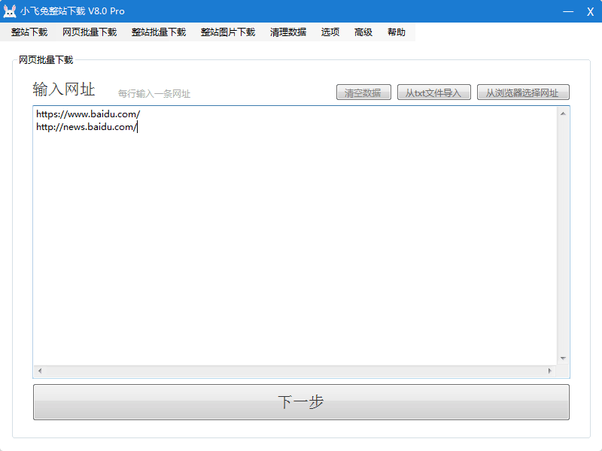The width and height of the screenshot is (602, 451).
Task: Open the 整站图片下载 menu
Action: [228, 32]
